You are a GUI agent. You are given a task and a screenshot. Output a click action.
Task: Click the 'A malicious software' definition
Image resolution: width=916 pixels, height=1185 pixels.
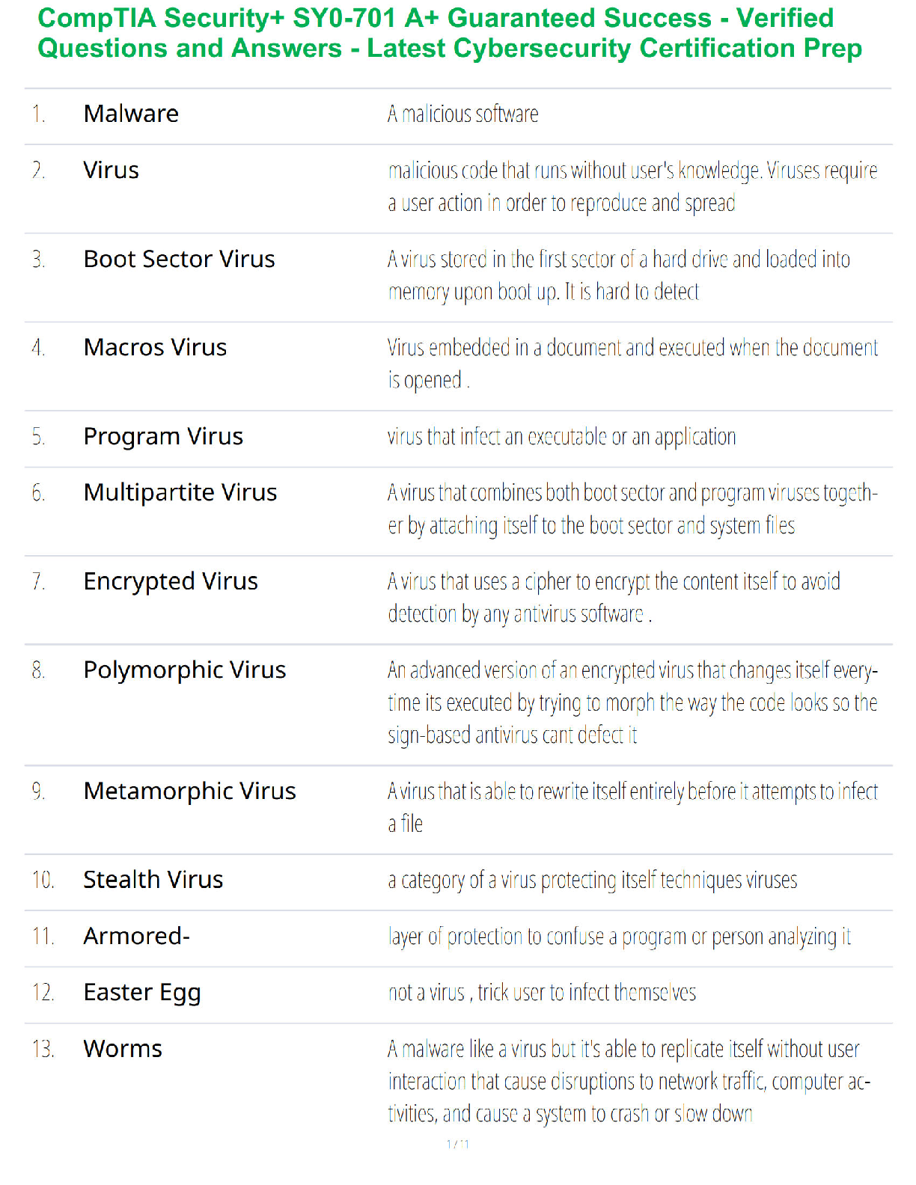pyautogui.click(x=462, y=114)
